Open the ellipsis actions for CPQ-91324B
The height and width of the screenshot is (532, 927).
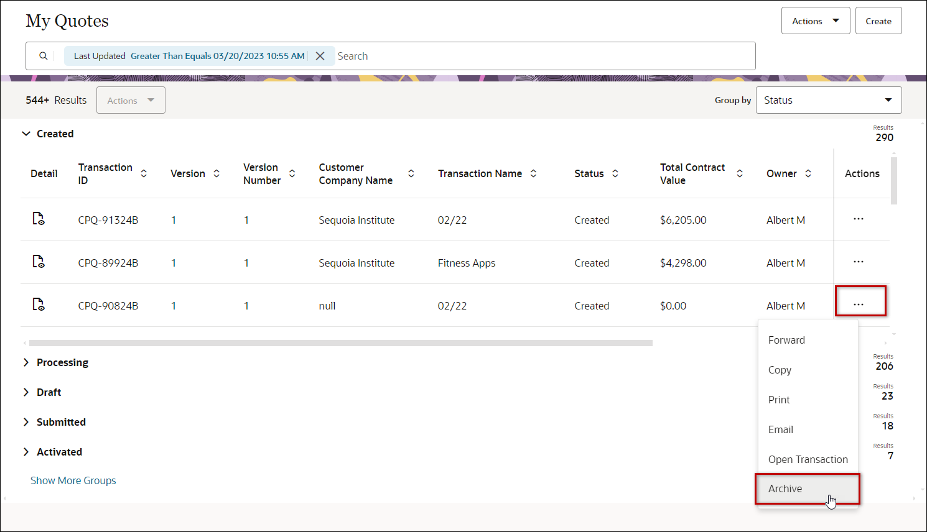point(859,219)
